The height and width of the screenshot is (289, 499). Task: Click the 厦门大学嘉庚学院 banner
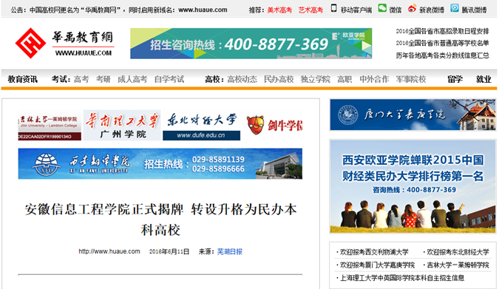pos(413,115)
